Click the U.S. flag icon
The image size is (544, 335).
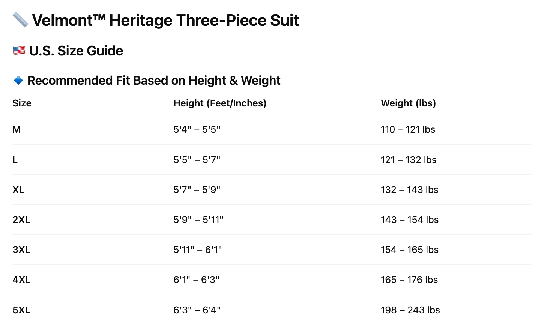(19, 51)
